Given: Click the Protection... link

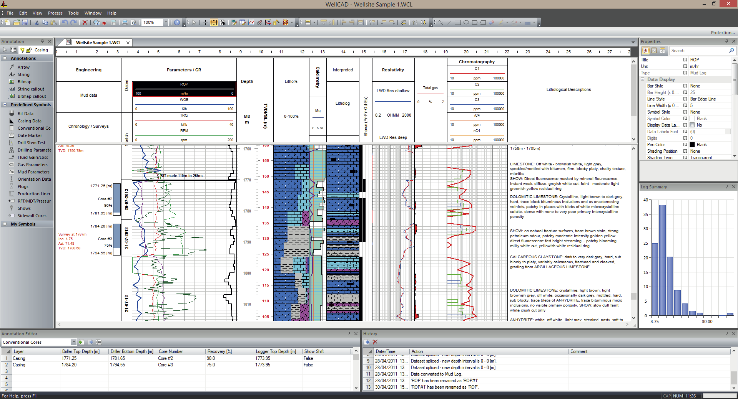Looking at the screenshot, I should (x=723, y=33).
